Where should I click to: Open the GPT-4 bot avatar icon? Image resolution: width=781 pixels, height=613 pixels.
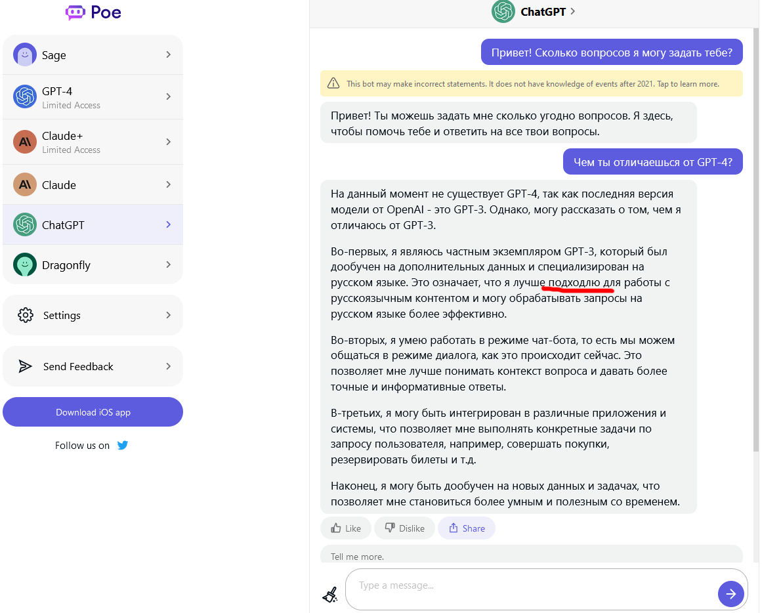tap(25, 96)
